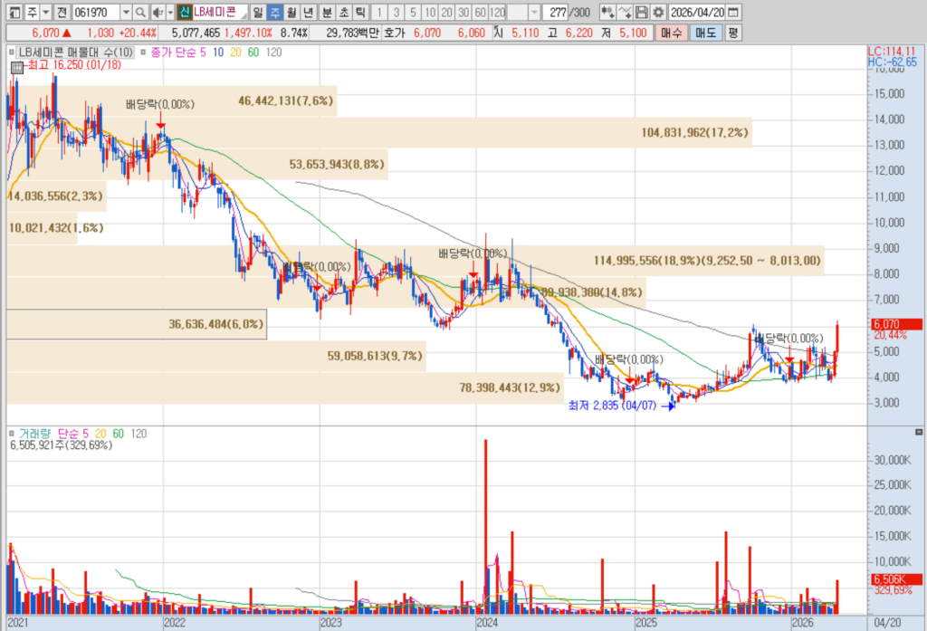Click the MA 5 legend in price chart

(202, 53)
